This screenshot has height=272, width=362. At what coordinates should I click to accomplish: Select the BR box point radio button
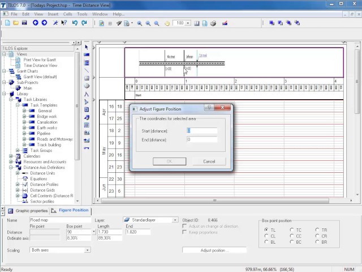(317, 242)
